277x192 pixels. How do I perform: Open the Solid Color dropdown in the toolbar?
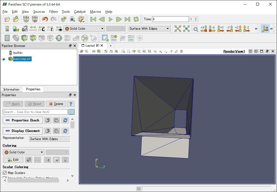click(84, 29)
